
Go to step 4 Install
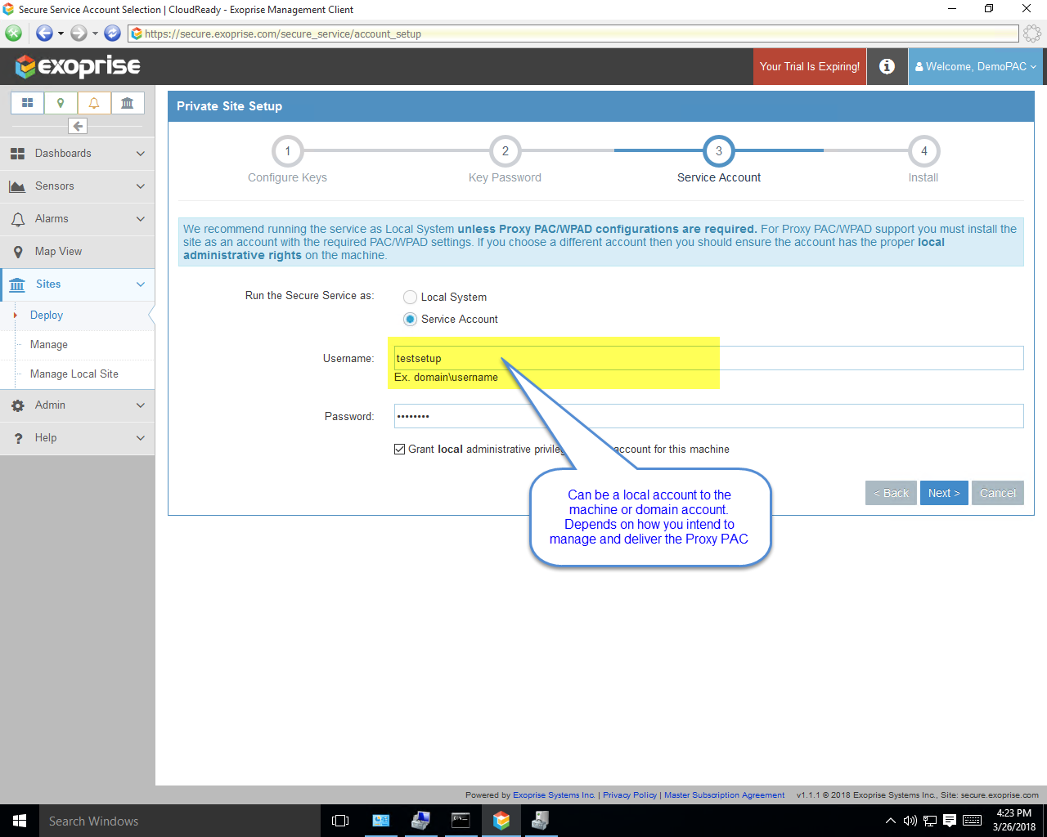coord(924,151)
